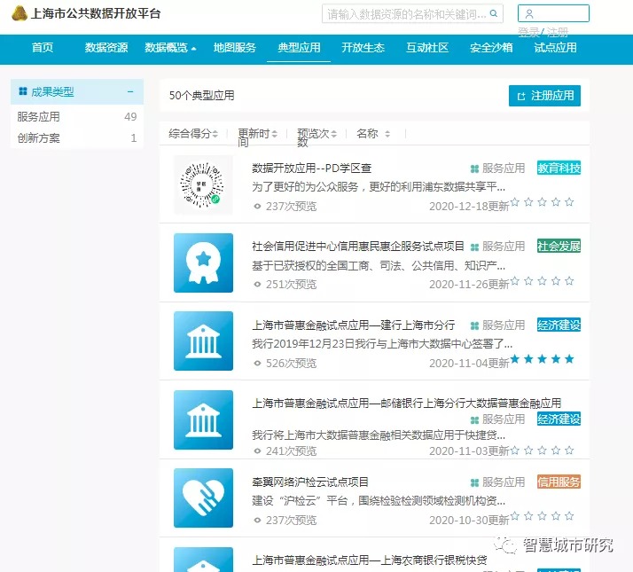Click the search magnifier icon
The height and width of the screenshot is (572, 633).
tap(494, 14)
